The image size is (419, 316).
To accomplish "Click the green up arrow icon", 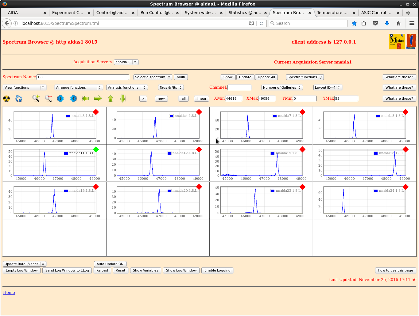I will pyautogui.click(x=111, y=98).
